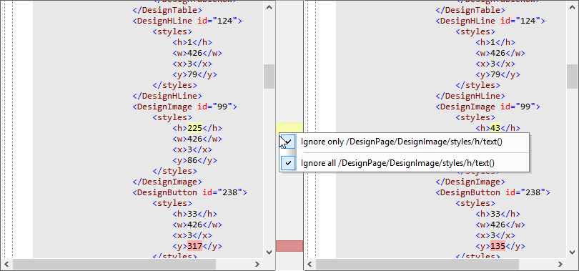
Task: Click the red difference marker between panes
Action: [289, 246]
